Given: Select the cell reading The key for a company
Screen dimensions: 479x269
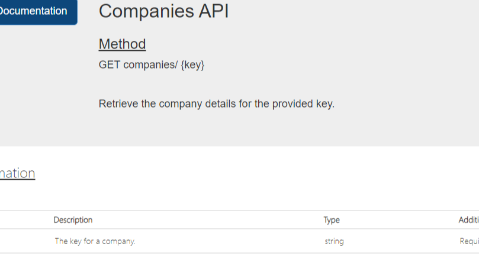Looking at the screenshot, I should pyautogui.click(x=95, y=241).
